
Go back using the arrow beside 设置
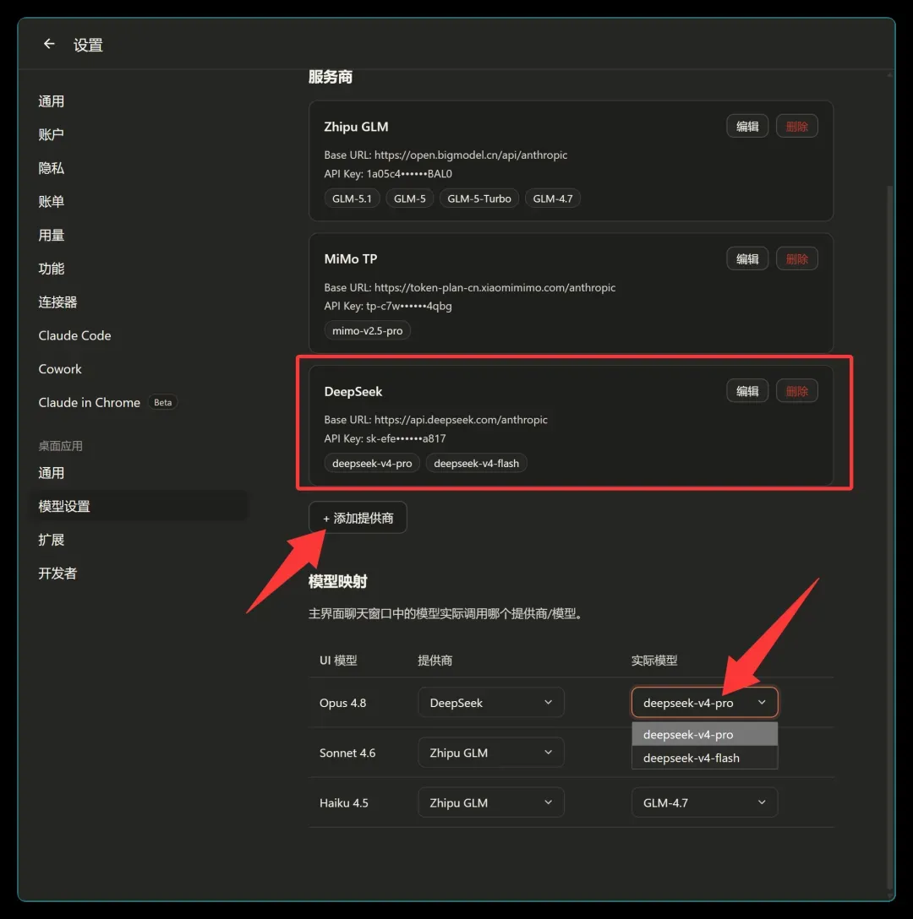[49, 44]
